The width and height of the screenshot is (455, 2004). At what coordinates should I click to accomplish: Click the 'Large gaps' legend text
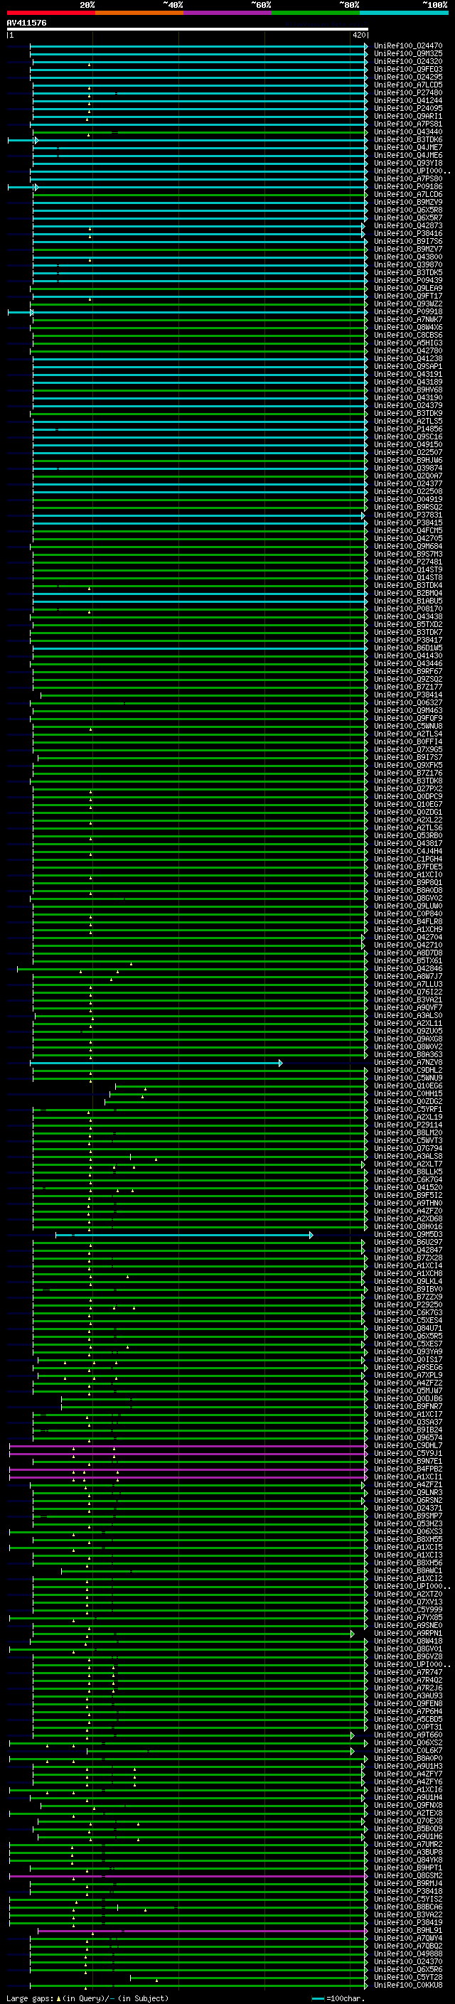[x=30, y=1998]
